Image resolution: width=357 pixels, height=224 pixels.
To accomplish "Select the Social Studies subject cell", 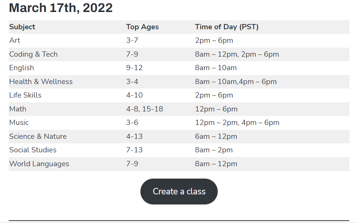I will 33,150.
